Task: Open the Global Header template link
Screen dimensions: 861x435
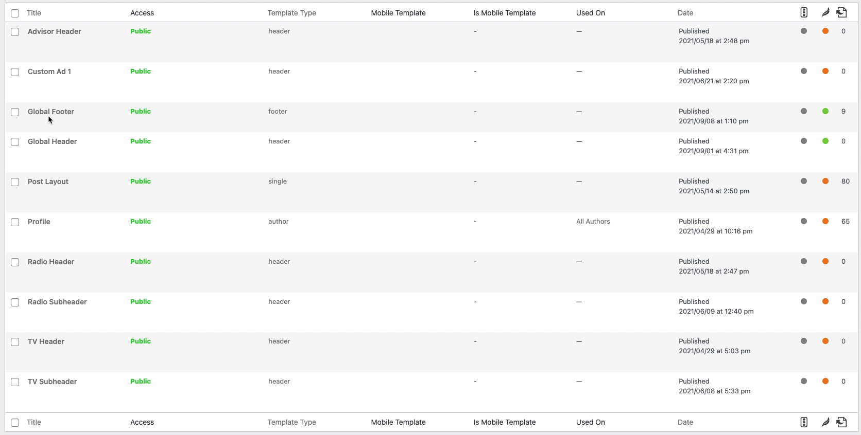Action: (53, 141)
